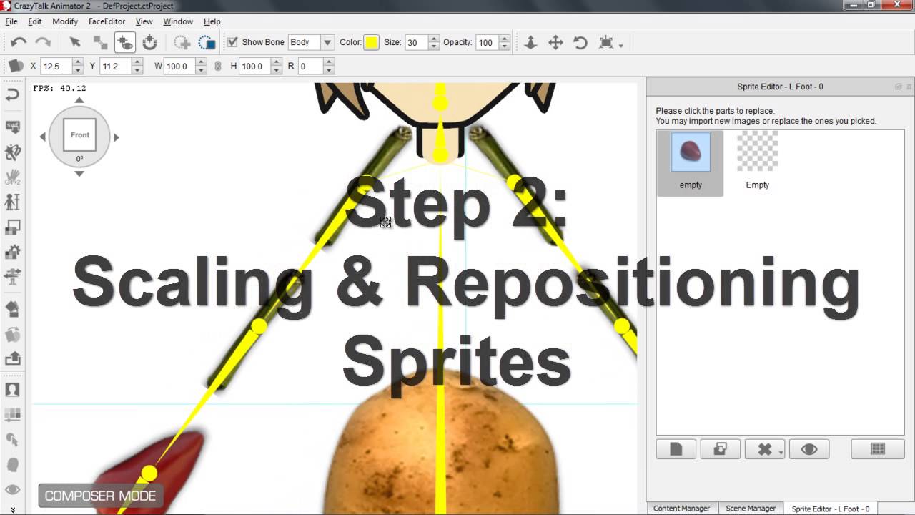
Task: Click the X position field
Action: pos(56,66)
